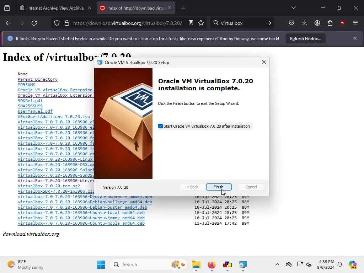364x273 pixels.
Task: Open File Explorer from taskbar
Action: pyautogui.click(x=196, y=264)
